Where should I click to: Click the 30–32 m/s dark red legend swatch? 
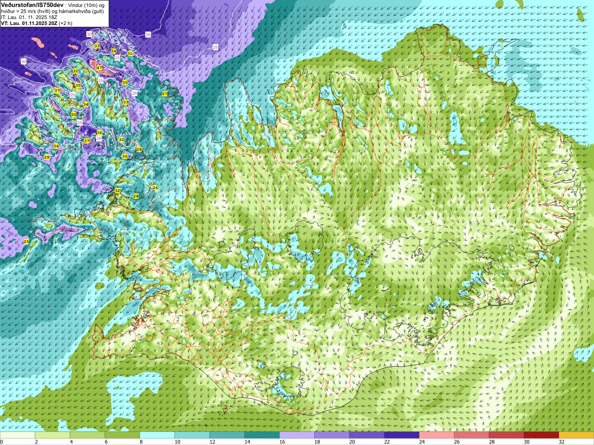pos(542,435)
